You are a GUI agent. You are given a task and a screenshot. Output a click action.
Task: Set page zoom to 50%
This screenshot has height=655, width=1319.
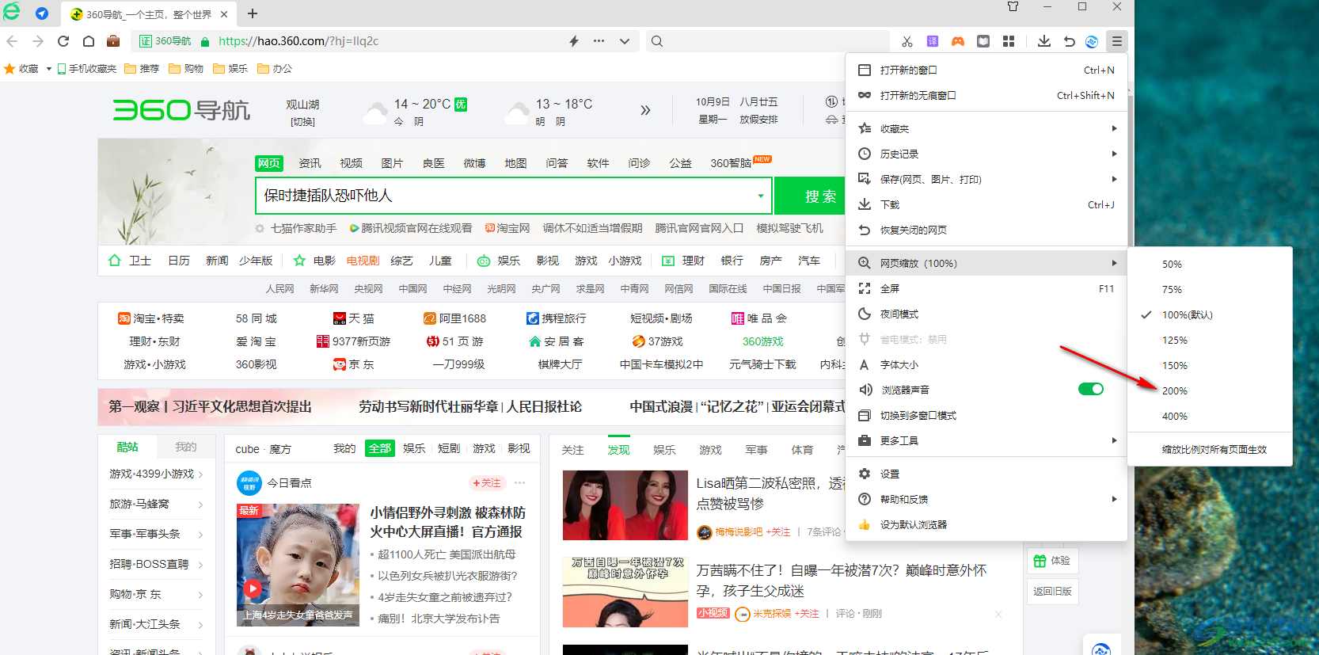(x=1210, y=264)
